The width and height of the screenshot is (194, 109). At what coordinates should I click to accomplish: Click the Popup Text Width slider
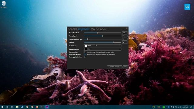103,33
